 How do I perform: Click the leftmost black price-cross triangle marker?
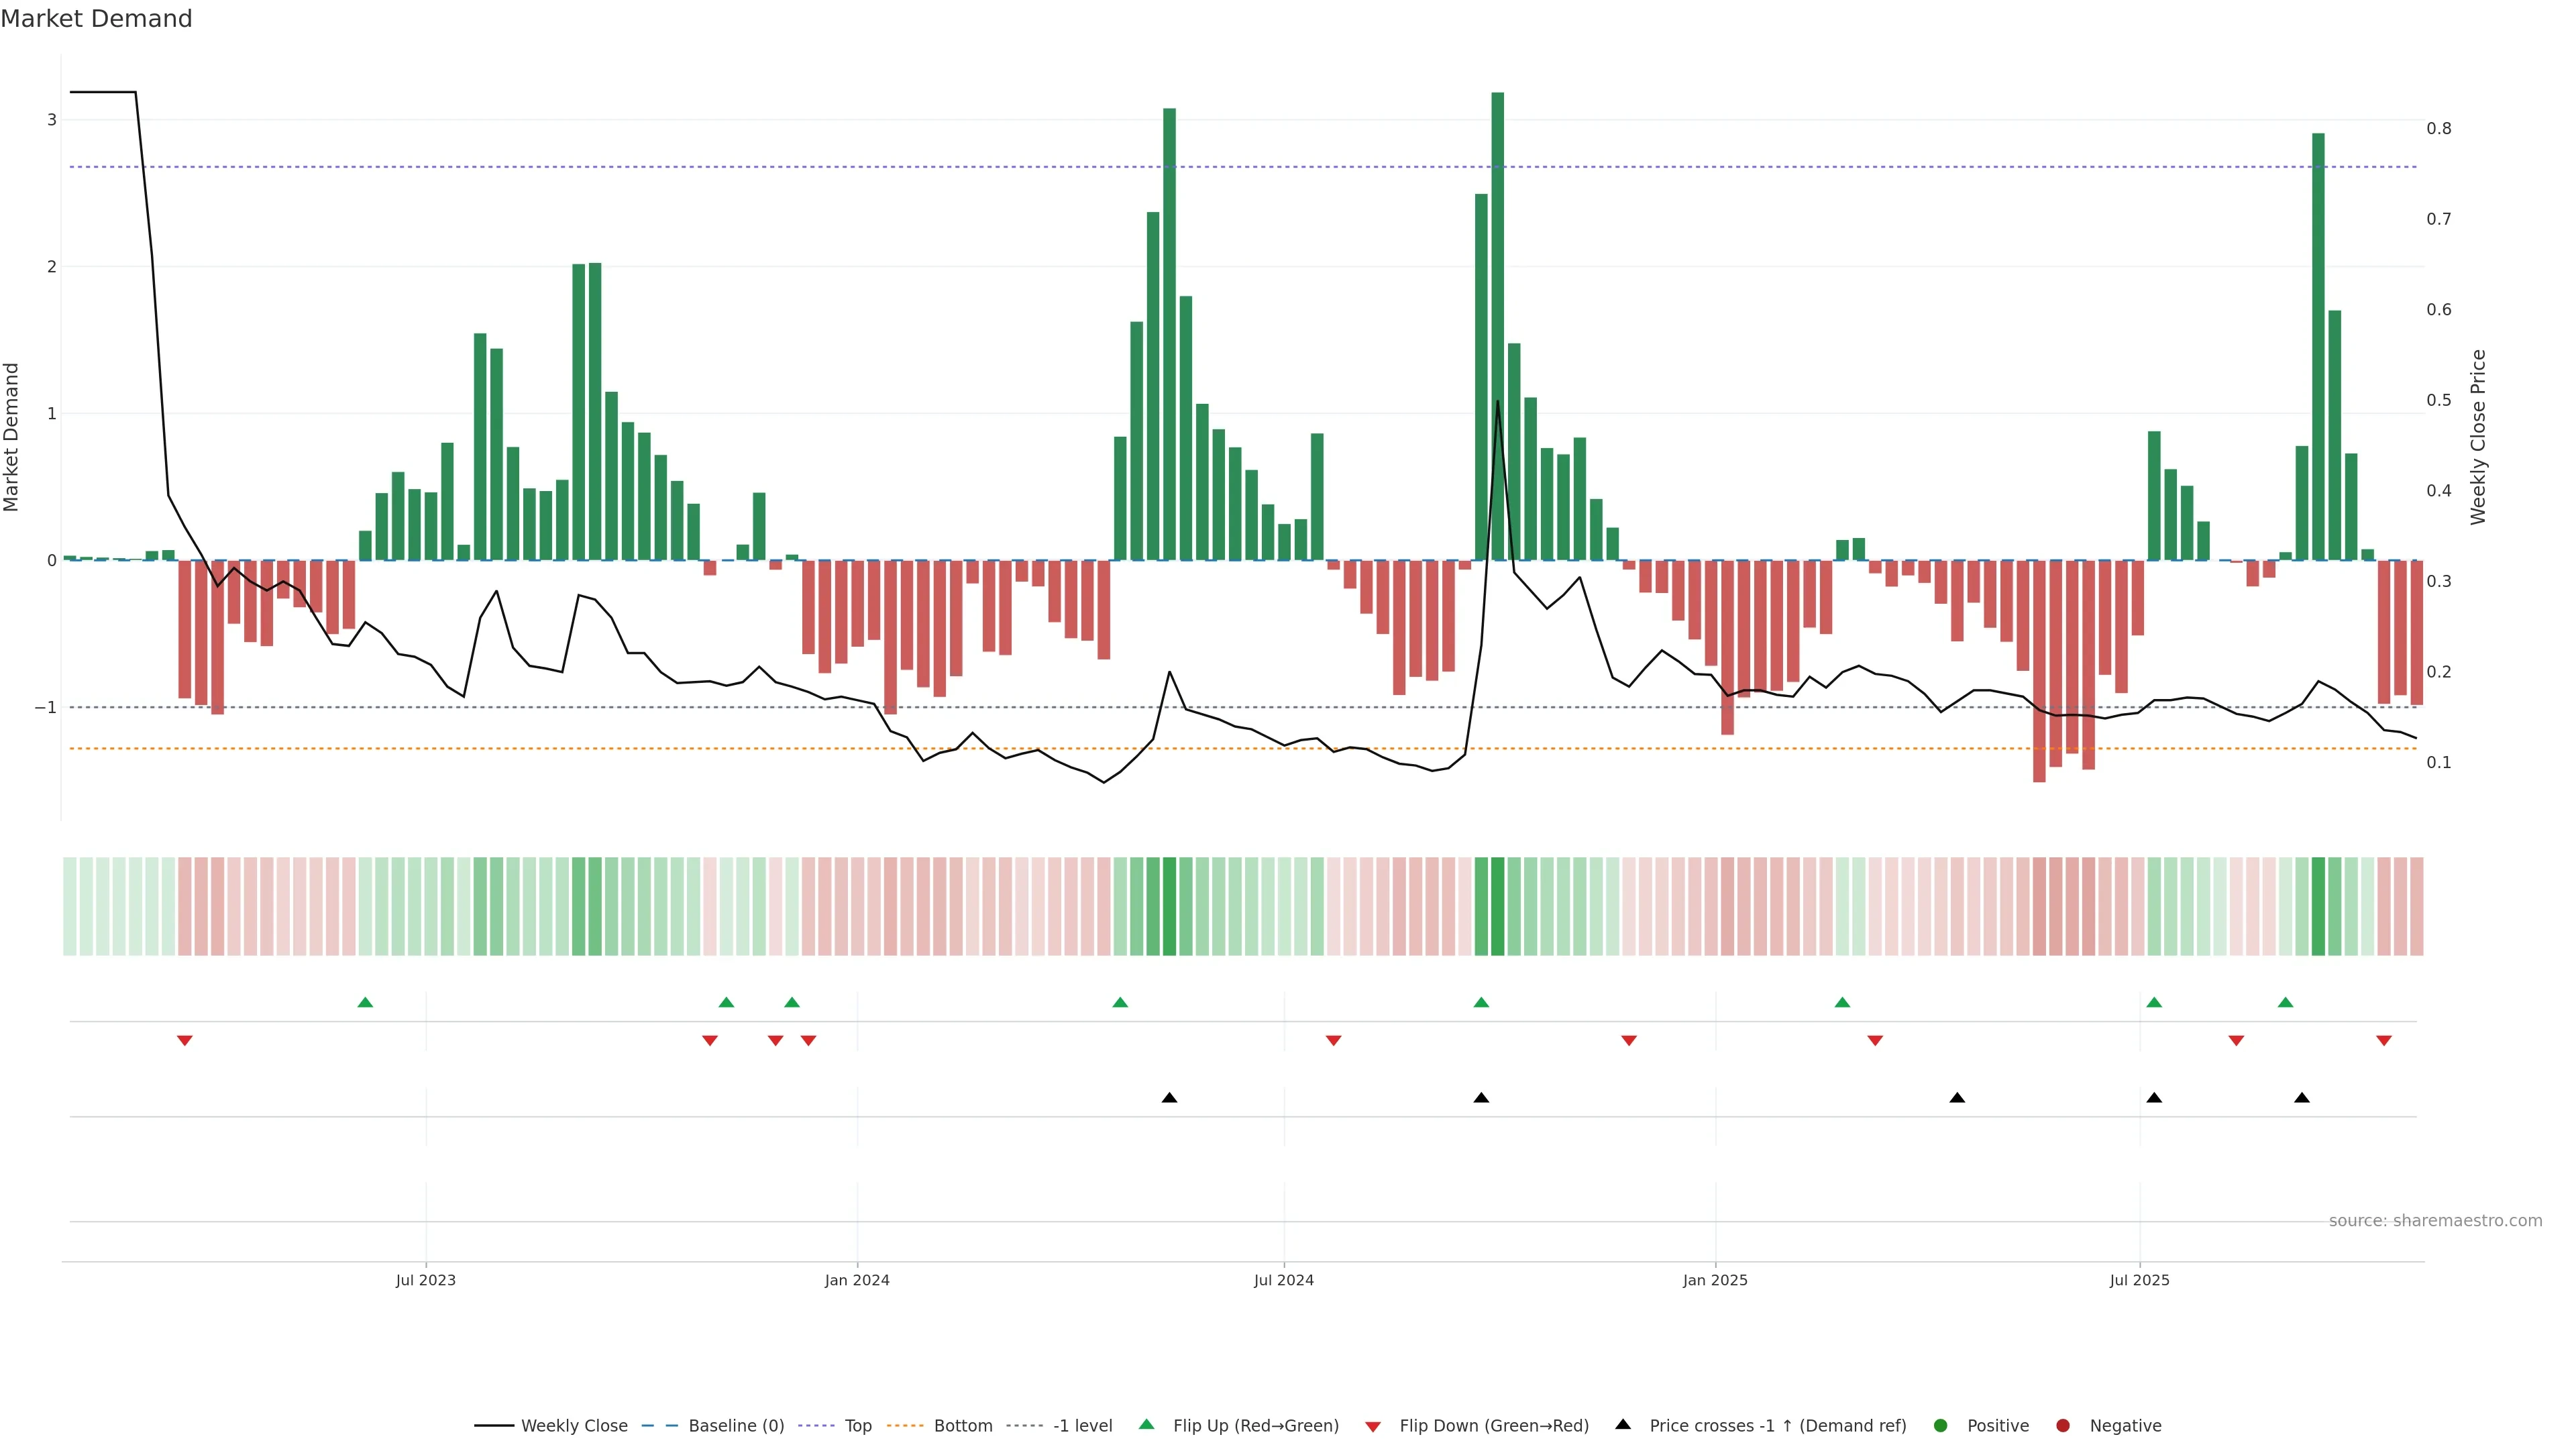pyautogui.click(x=1169, y=1098)
